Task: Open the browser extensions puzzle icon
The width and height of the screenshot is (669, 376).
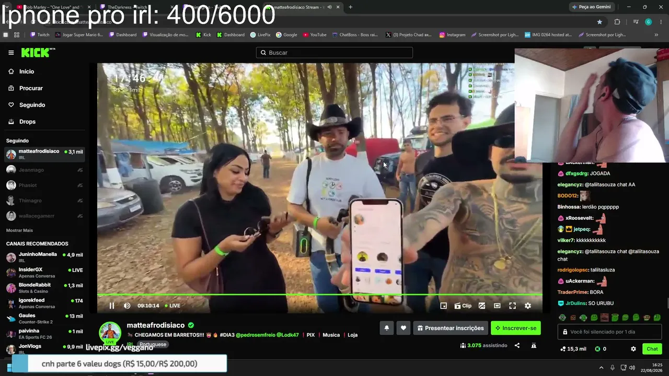Action: pos(617,22)
